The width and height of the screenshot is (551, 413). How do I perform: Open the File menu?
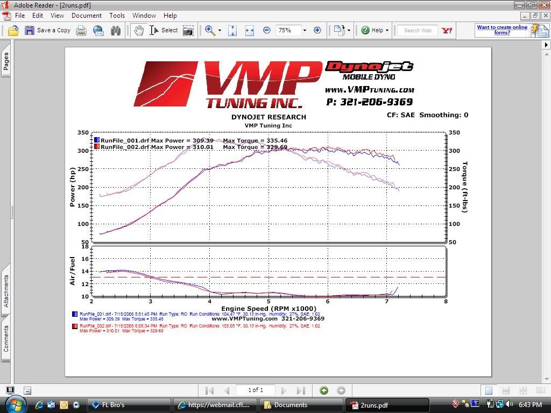pos(20,16)
